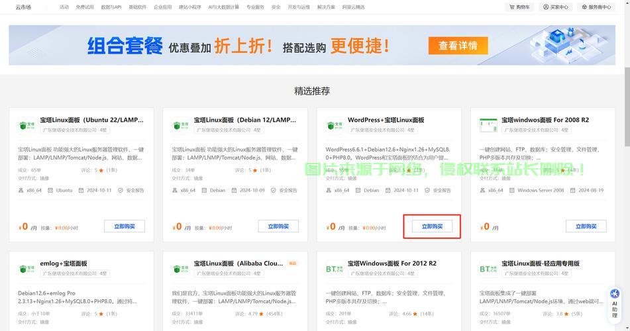Open the 开发与运维 menu item
Screen dimensions: 630x331
point(299,7)
